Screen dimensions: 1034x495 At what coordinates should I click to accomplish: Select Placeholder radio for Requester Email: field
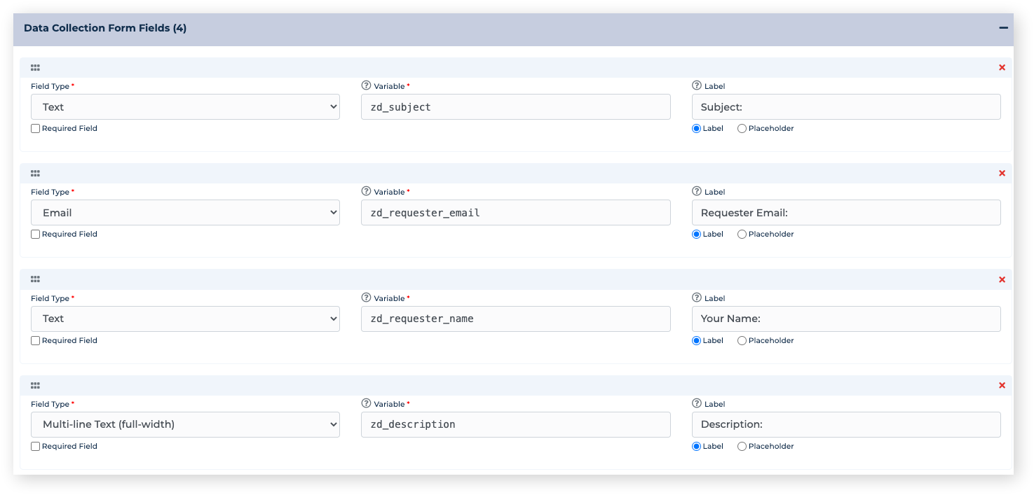[x=742, y=235]
